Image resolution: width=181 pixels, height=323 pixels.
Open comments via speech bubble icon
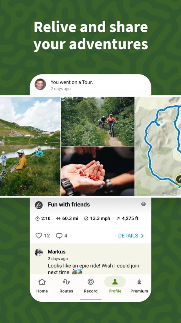point(59,236)
